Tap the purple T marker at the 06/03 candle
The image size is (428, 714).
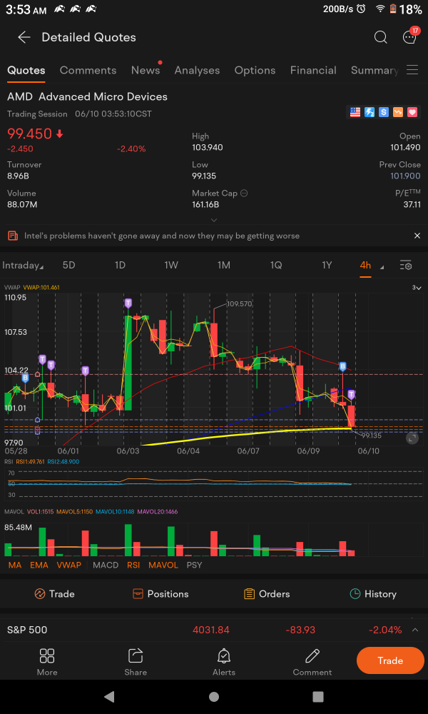128,303
